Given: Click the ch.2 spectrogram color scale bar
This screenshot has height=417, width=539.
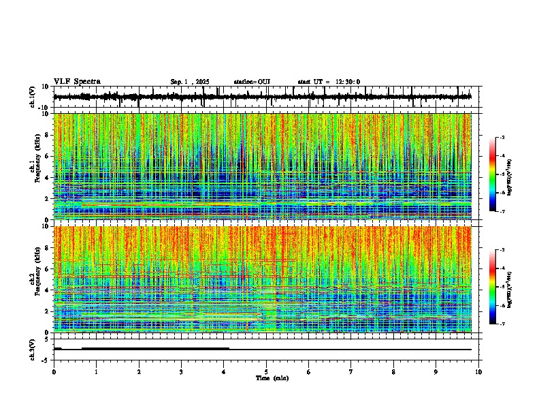Looking at the screenshot, I should pos(492,287).
